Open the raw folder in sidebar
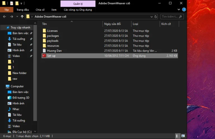Image resolution: width=215 pixels, height=139 pixels. 15,79
